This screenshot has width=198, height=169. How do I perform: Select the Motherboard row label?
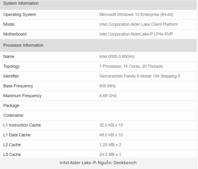[x=15, y=34]
